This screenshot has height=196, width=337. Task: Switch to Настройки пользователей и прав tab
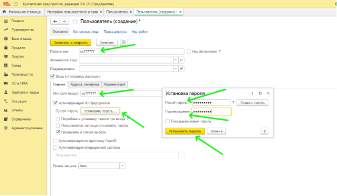(72, 12)
